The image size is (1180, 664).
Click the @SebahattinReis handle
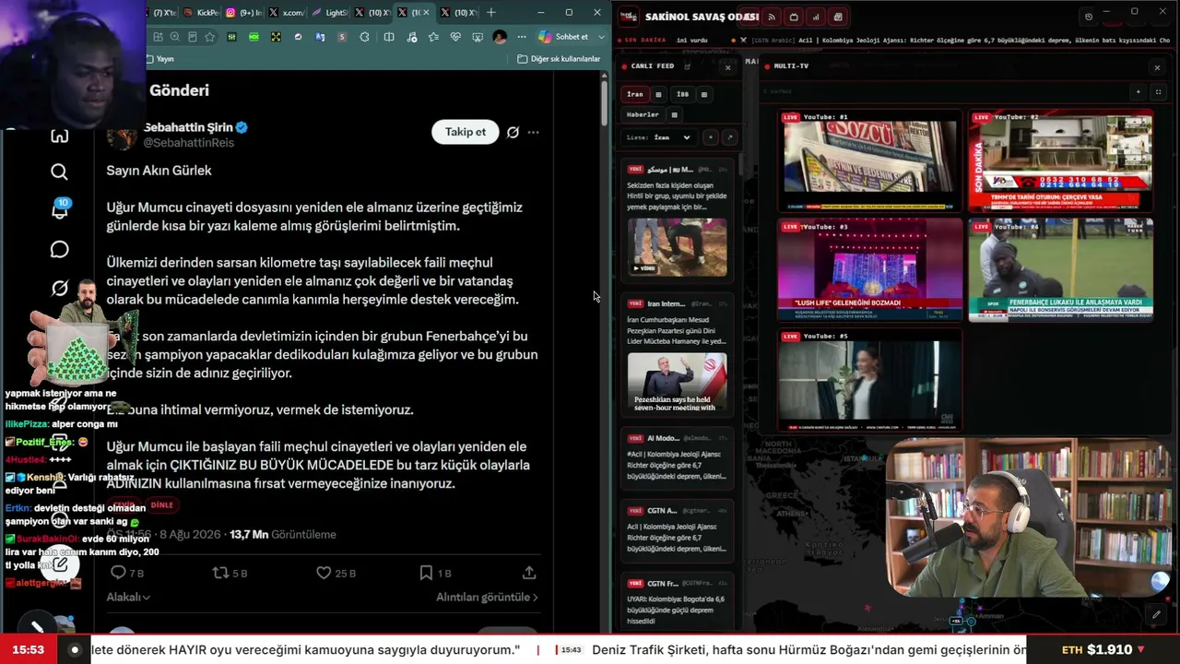click(x=189, y=143)
